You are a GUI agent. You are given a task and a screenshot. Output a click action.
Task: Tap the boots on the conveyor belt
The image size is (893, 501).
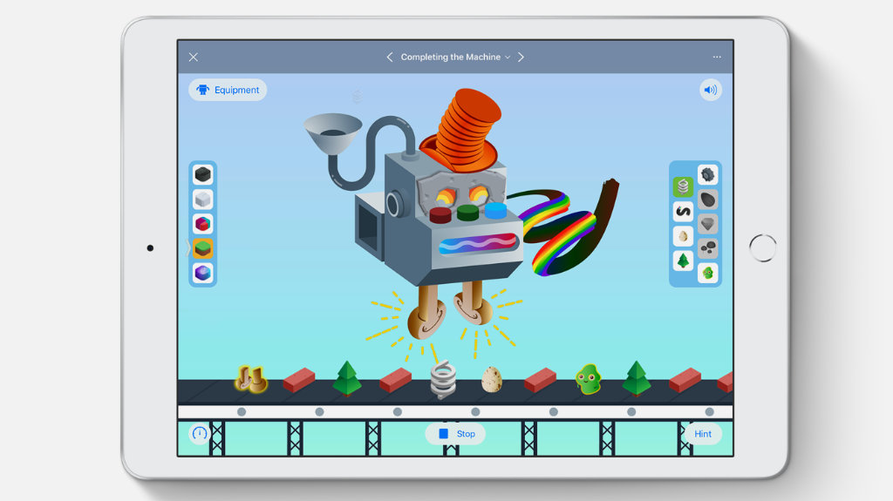coord(250,379)
